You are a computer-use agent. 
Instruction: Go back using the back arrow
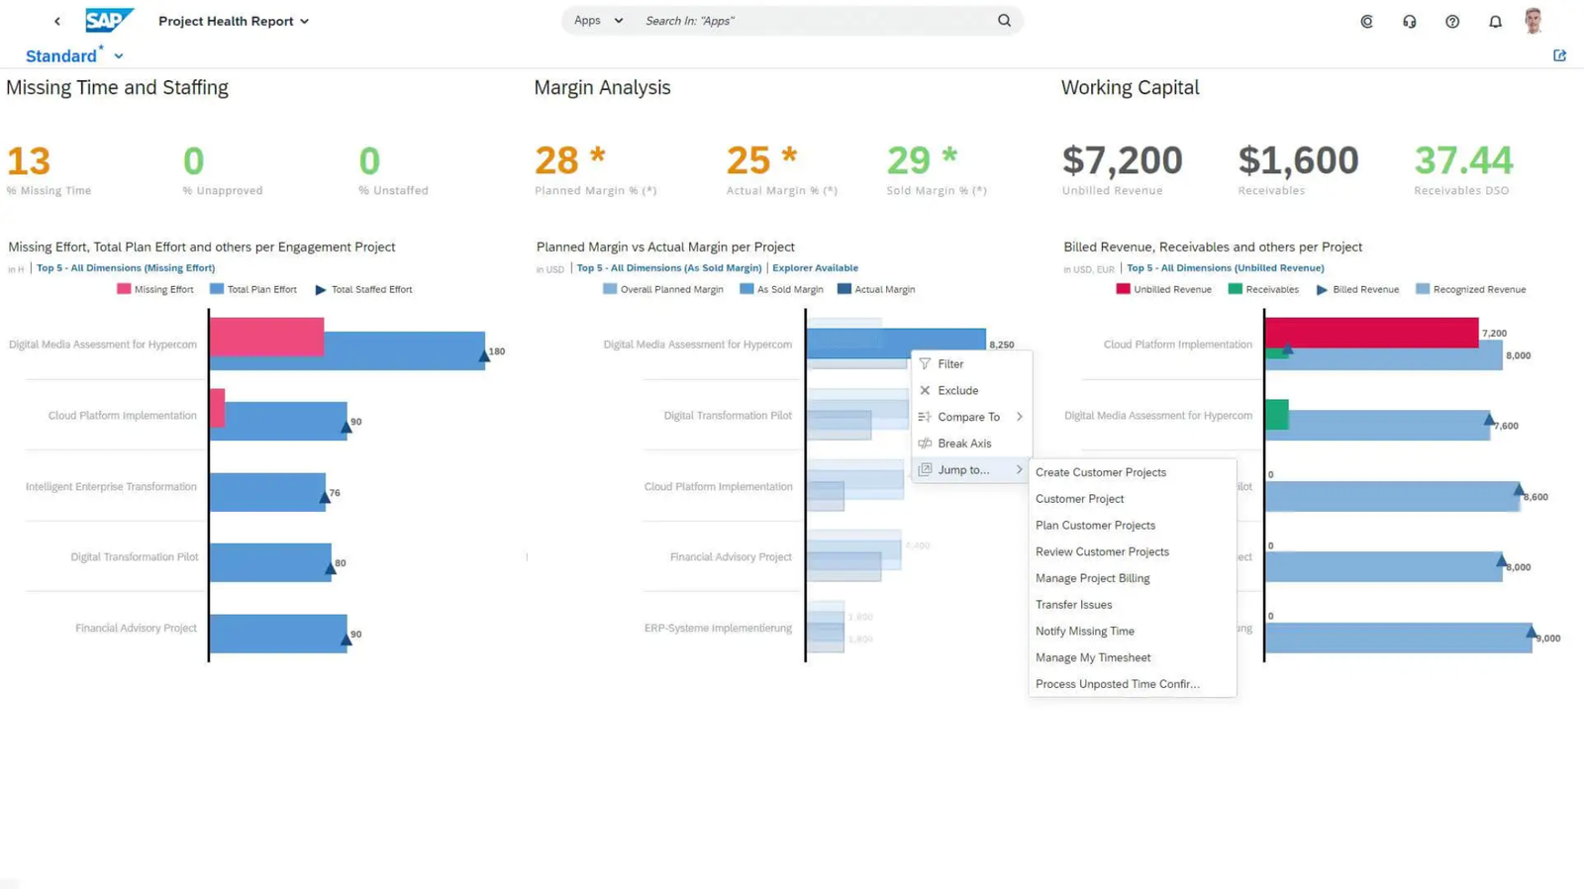[57, 21]
